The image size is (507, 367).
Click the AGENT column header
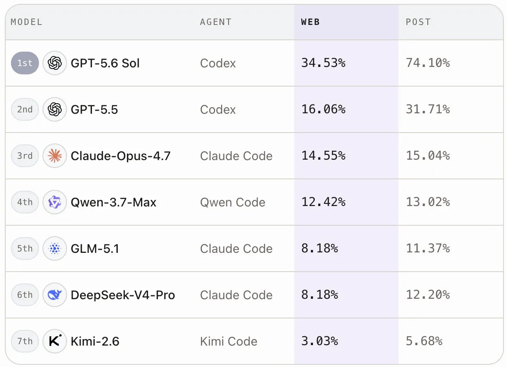216,22
